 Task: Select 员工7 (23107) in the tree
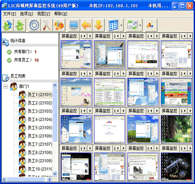40,144
